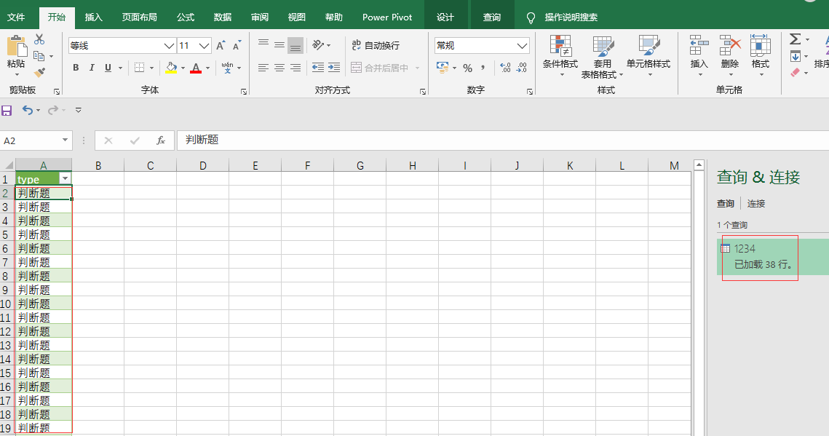Open the Power Pivot tab
The image size is (829, 436).
(x=386, y=15)
